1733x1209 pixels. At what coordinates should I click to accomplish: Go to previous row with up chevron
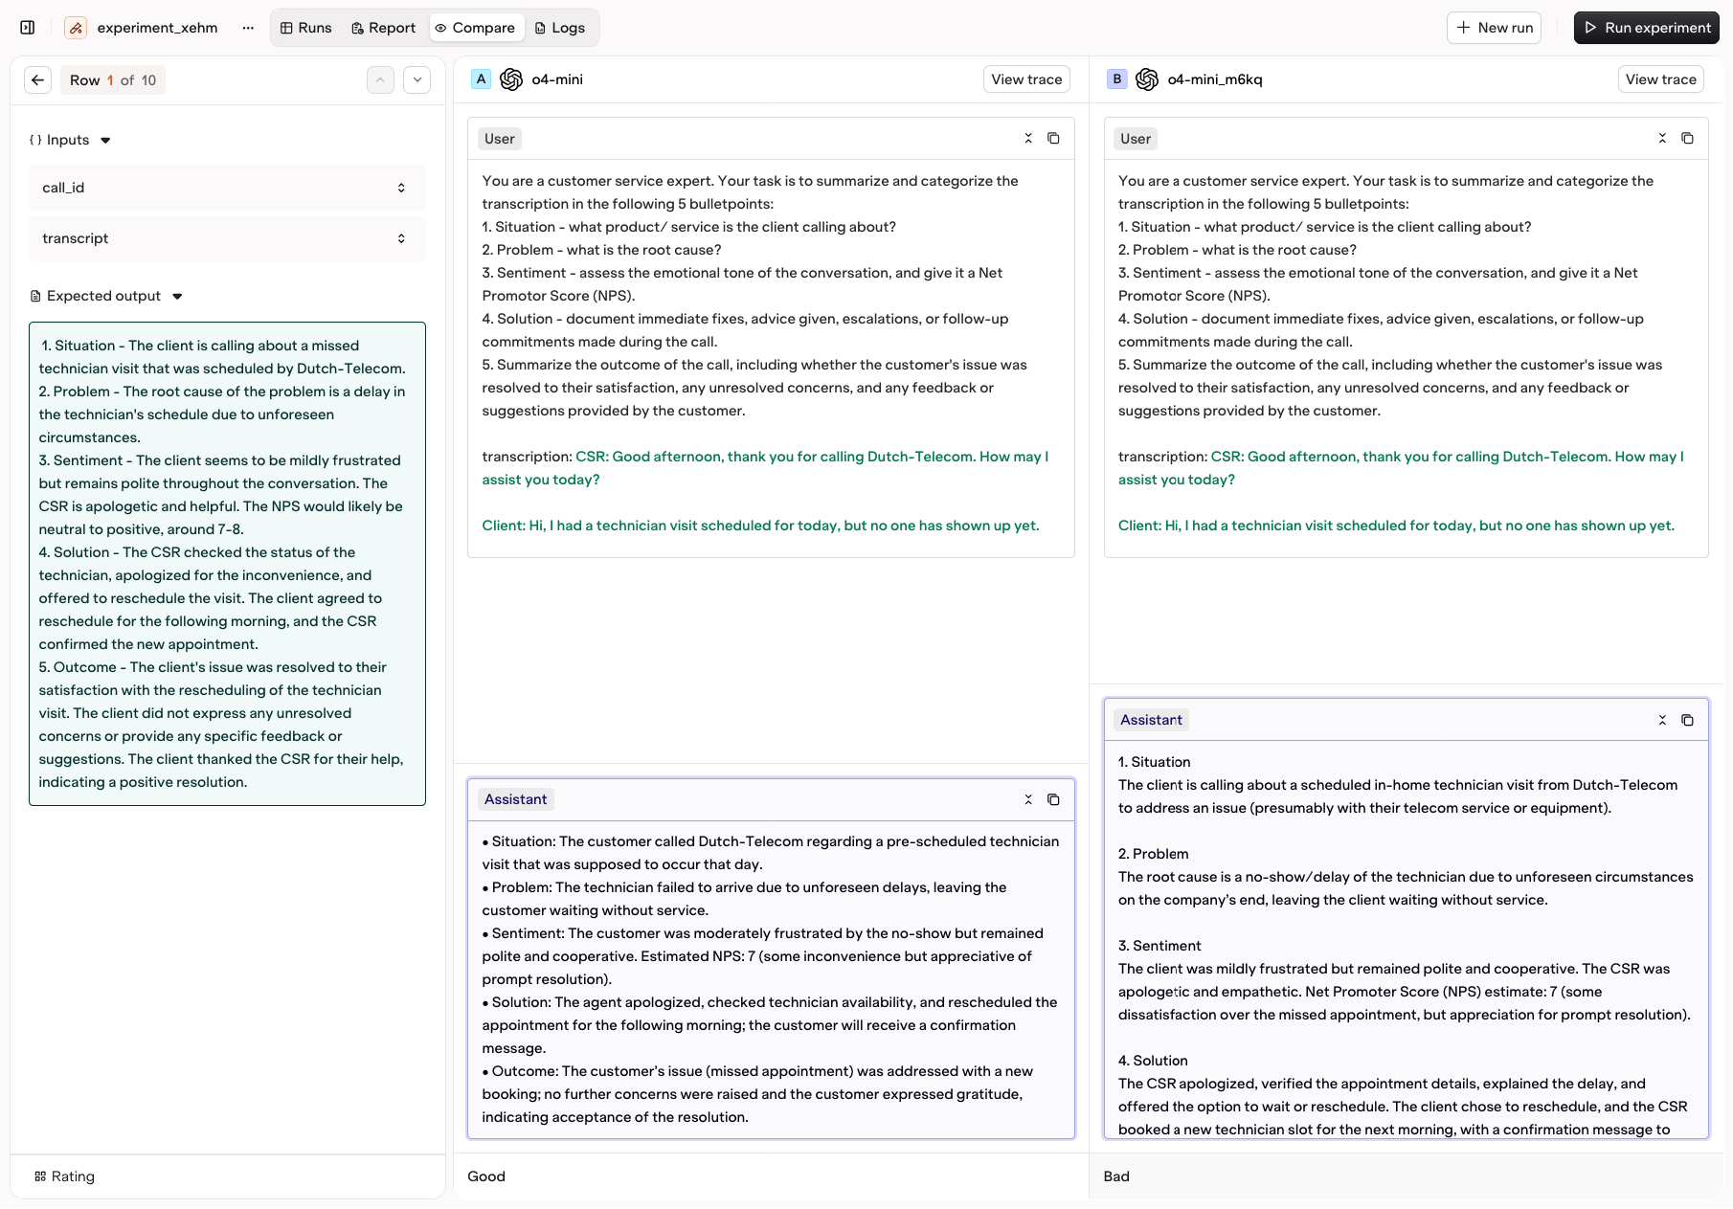(380, 80)
